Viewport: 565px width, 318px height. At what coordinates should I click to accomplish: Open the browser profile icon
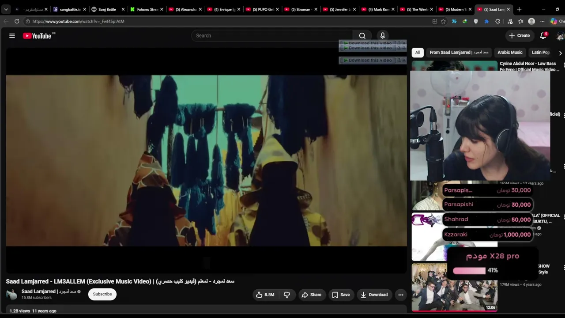[x=531, y=21]
